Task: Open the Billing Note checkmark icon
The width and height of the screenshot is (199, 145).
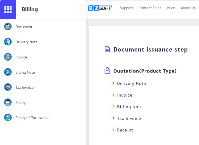Action: pyautogui.click(x=8, y=72)
